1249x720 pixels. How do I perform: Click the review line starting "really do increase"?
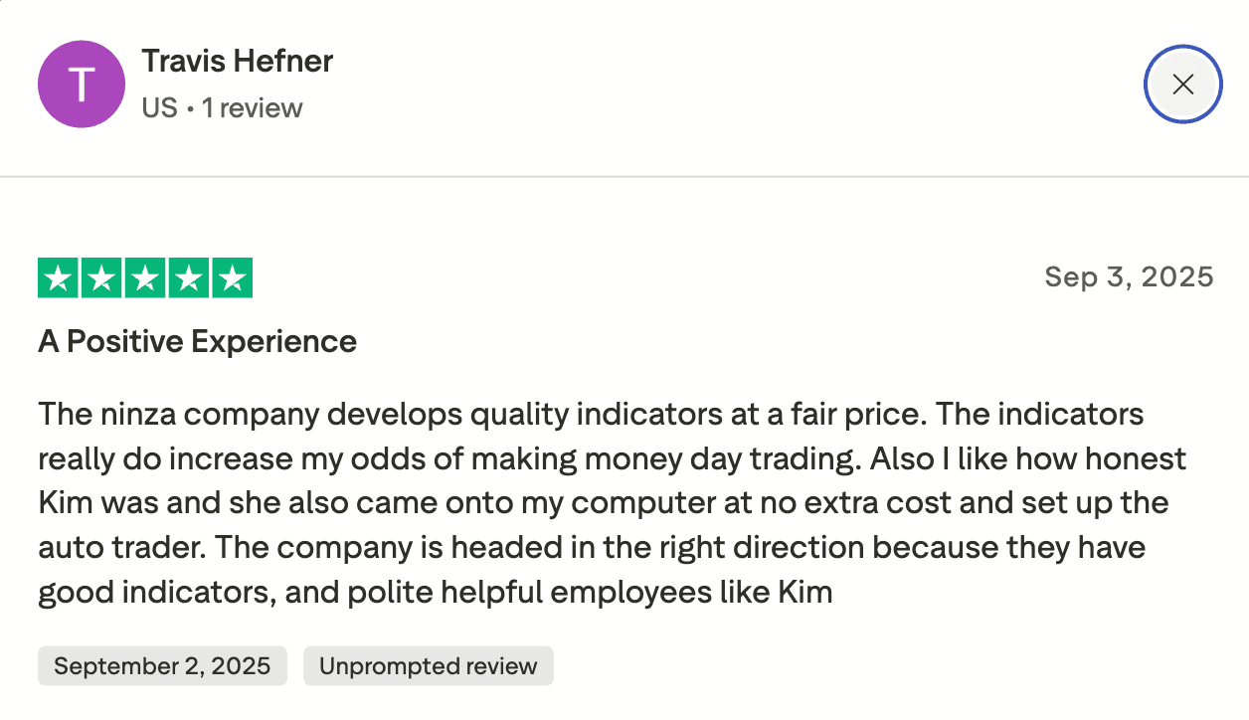[613, 459]
